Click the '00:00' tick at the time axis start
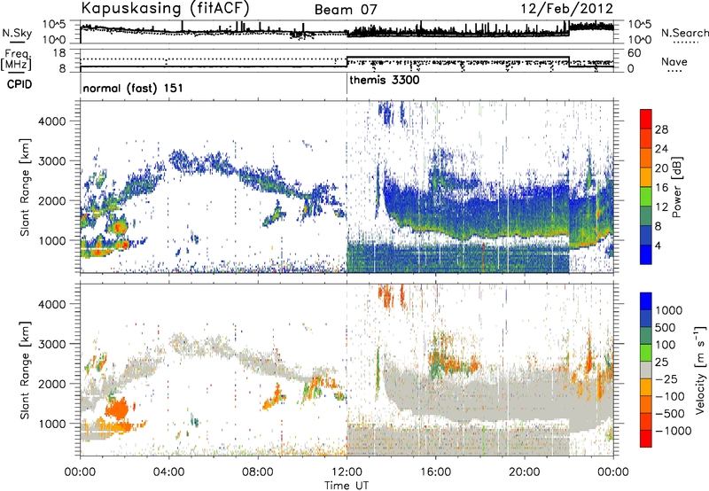 [x=80, y=472]
